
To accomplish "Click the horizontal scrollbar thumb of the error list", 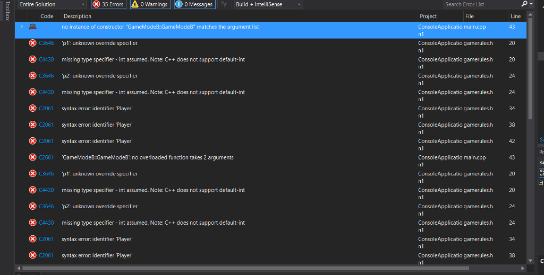I will (x=245, y=268).
